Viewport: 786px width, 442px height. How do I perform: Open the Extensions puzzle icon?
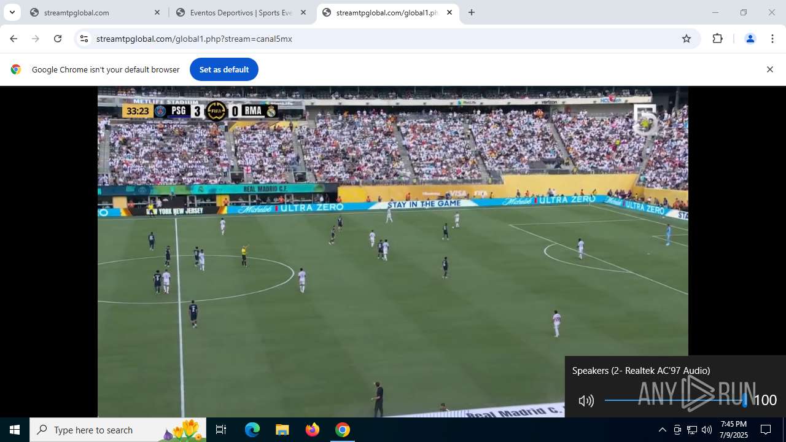click(x=717, y=39)
